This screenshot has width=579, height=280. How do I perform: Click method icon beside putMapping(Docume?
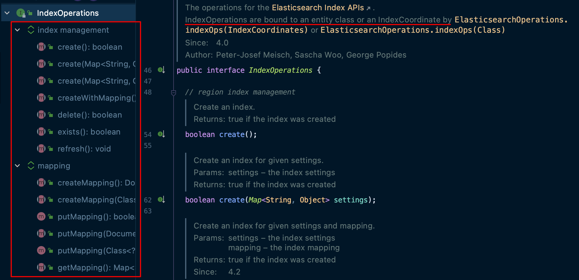41,234
